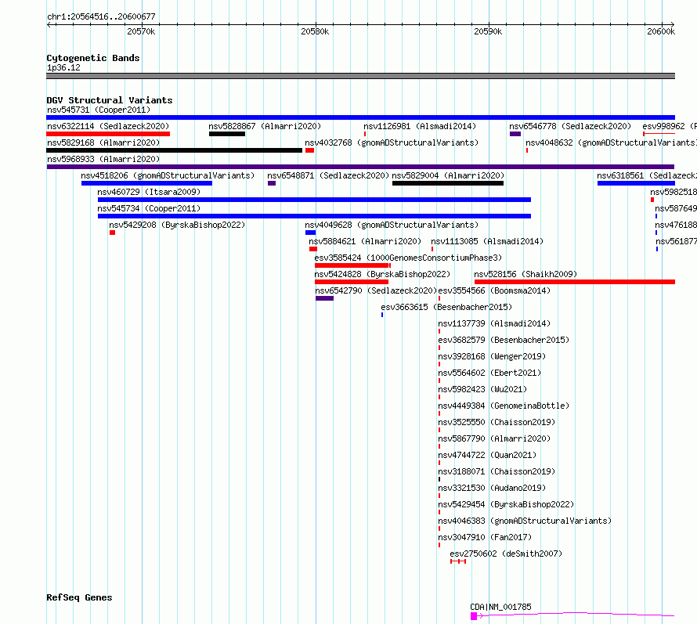
Task: Open the nsv5828867 (Almarri2020) variant label
Action: click(x=265, y=126)
